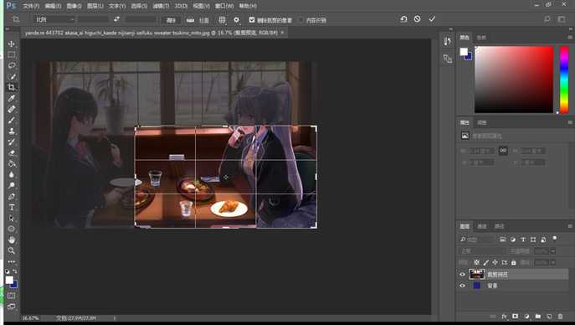Select the Lasso tool
Image resolution: width=575 pixels, height=325 pixels.
12,65
